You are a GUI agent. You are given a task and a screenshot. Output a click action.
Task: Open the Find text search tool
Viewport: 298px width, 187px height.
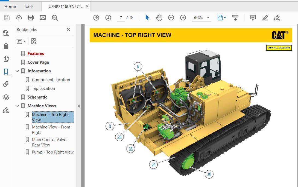coord(55,18)
